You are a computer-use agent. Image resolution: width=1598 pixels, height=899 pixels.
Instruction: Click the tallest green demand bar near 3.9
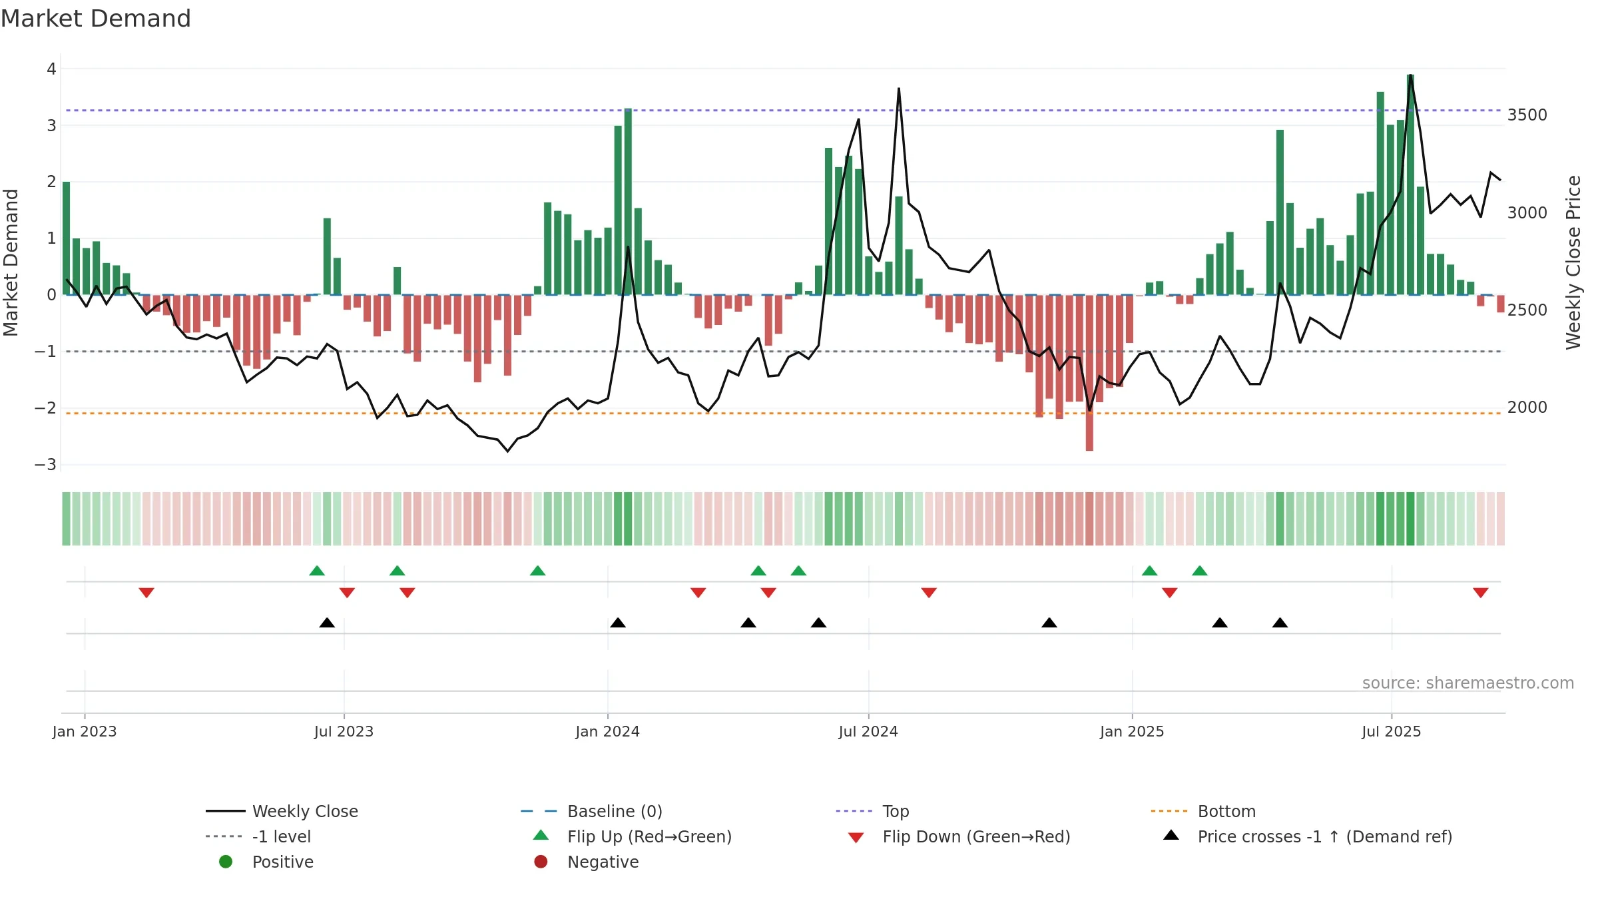tap(1410, 184)
